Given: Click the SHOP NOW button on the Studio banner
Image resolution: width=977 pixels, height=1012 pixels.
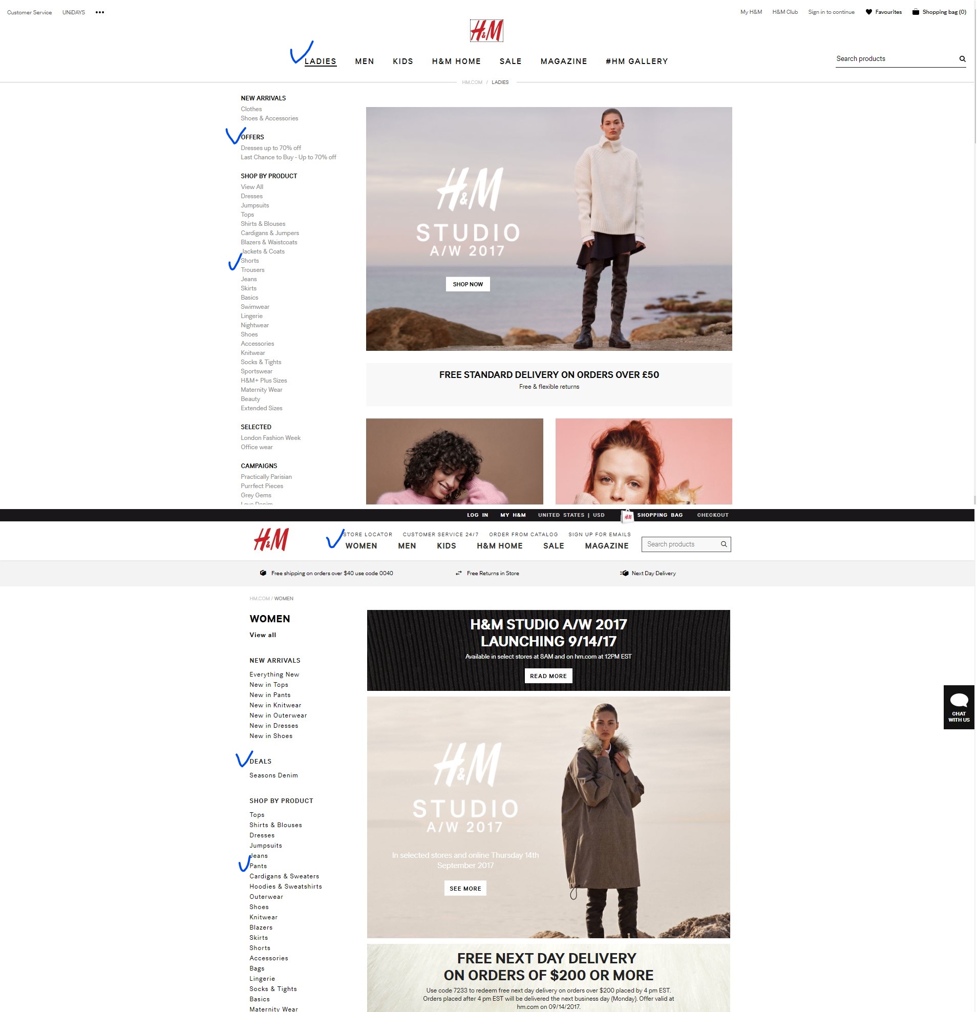Looking at the screenshot, I should pyautogui.click(x=468, y=284).
